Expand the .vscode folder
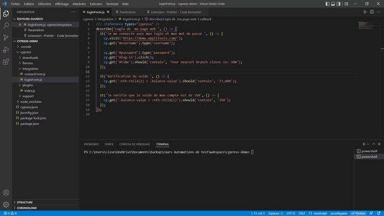This screenshot has height=216, width=384. (x=46, y=47)
